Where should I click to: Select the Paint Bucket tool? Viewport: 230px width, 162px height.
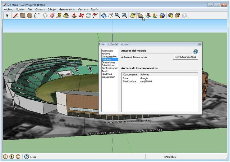[66, 15]
